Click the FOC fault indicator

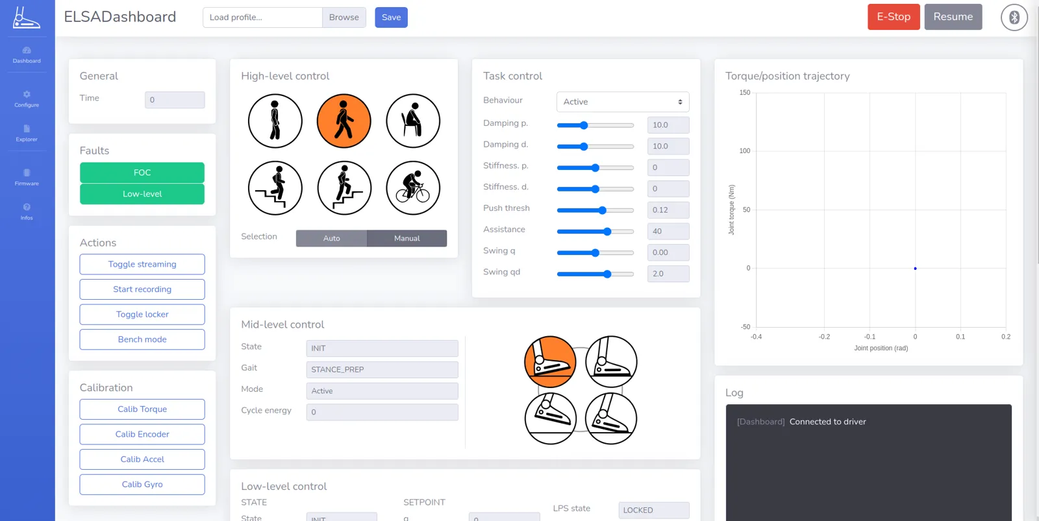coord(142,173)
